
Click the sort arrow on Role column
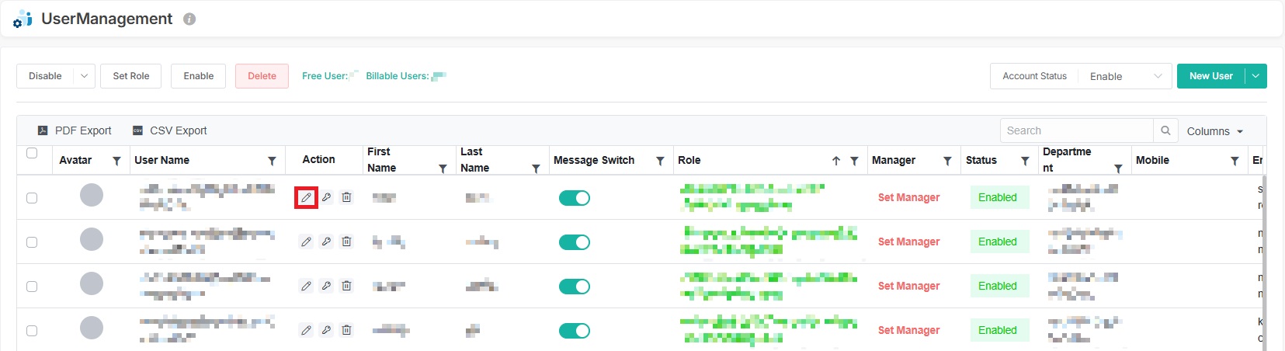coord(836,161)
